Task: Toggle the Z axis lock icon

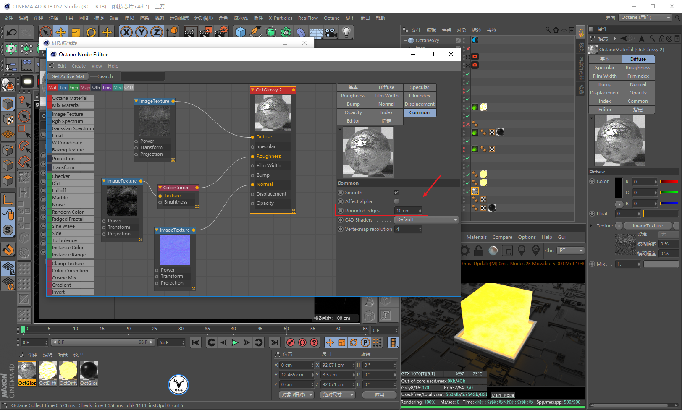Action: [x=157, y=32]
